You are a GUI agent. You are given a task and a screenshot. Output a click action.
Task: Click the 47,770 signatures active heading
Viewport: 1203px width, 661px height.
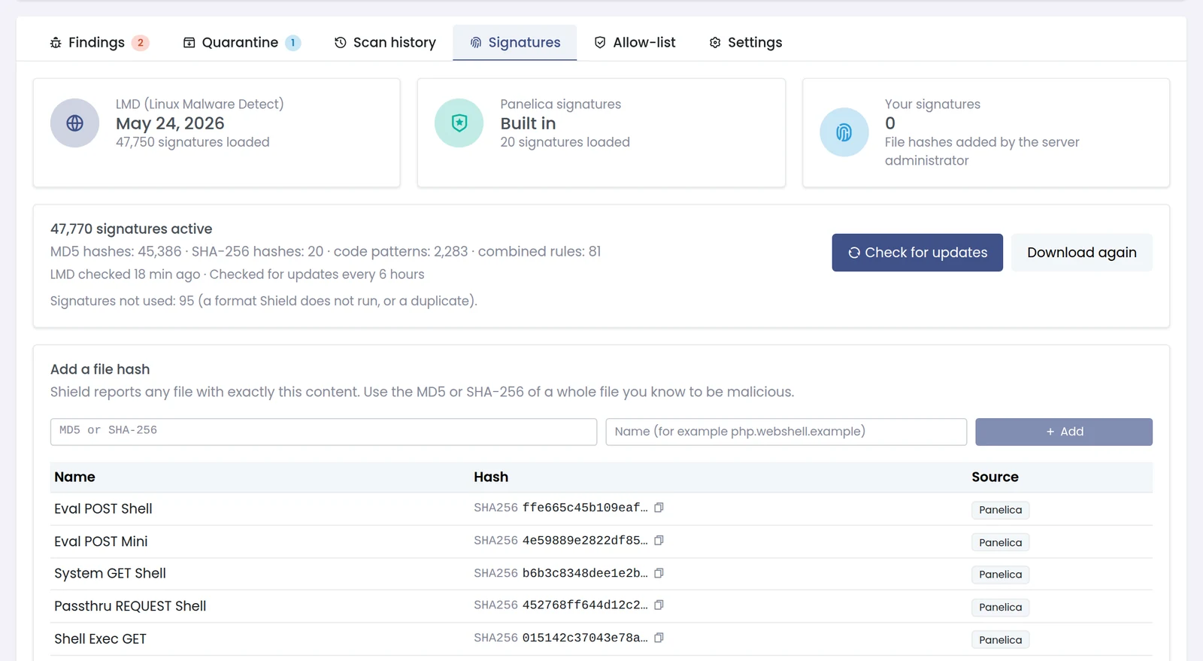pos(132,229)
